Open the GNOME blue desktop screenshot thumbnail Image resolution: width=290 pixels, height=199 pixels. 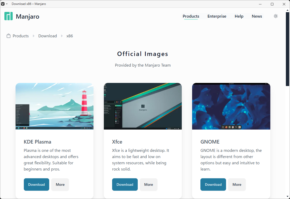[x=231, y=106]
